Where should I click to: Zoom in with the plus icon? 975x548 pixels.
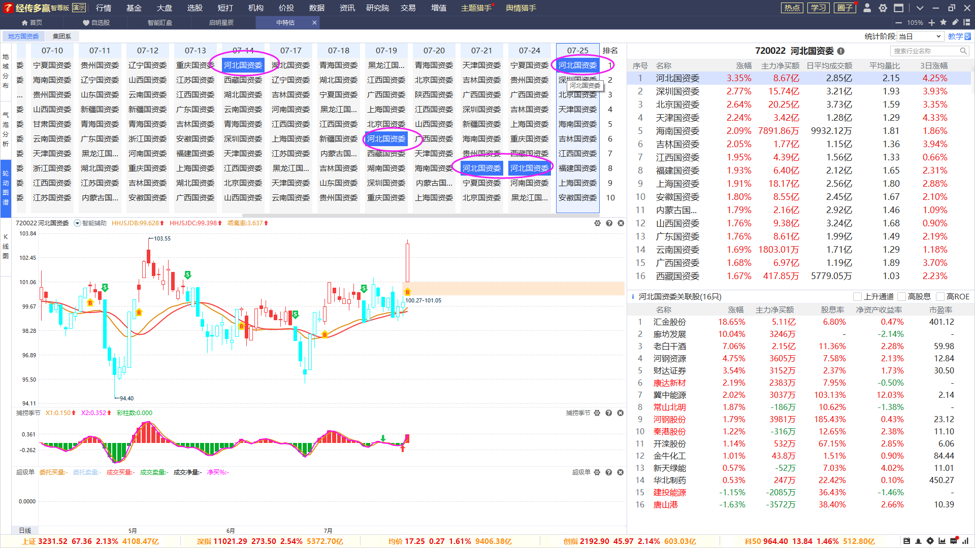(x=932, y=23)
